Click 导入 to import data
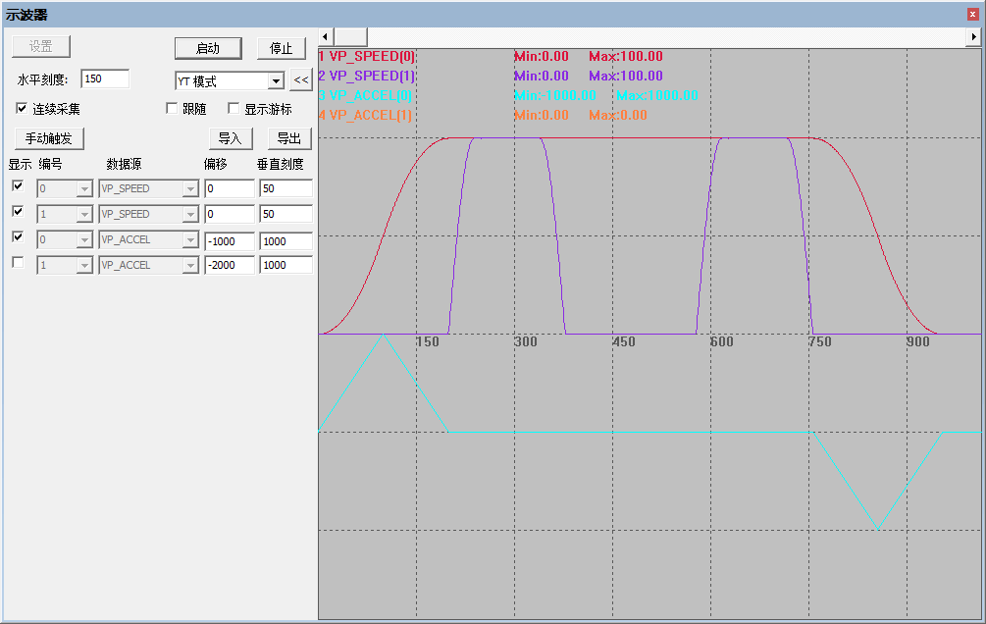986x624 pixels. coord(232,138)
